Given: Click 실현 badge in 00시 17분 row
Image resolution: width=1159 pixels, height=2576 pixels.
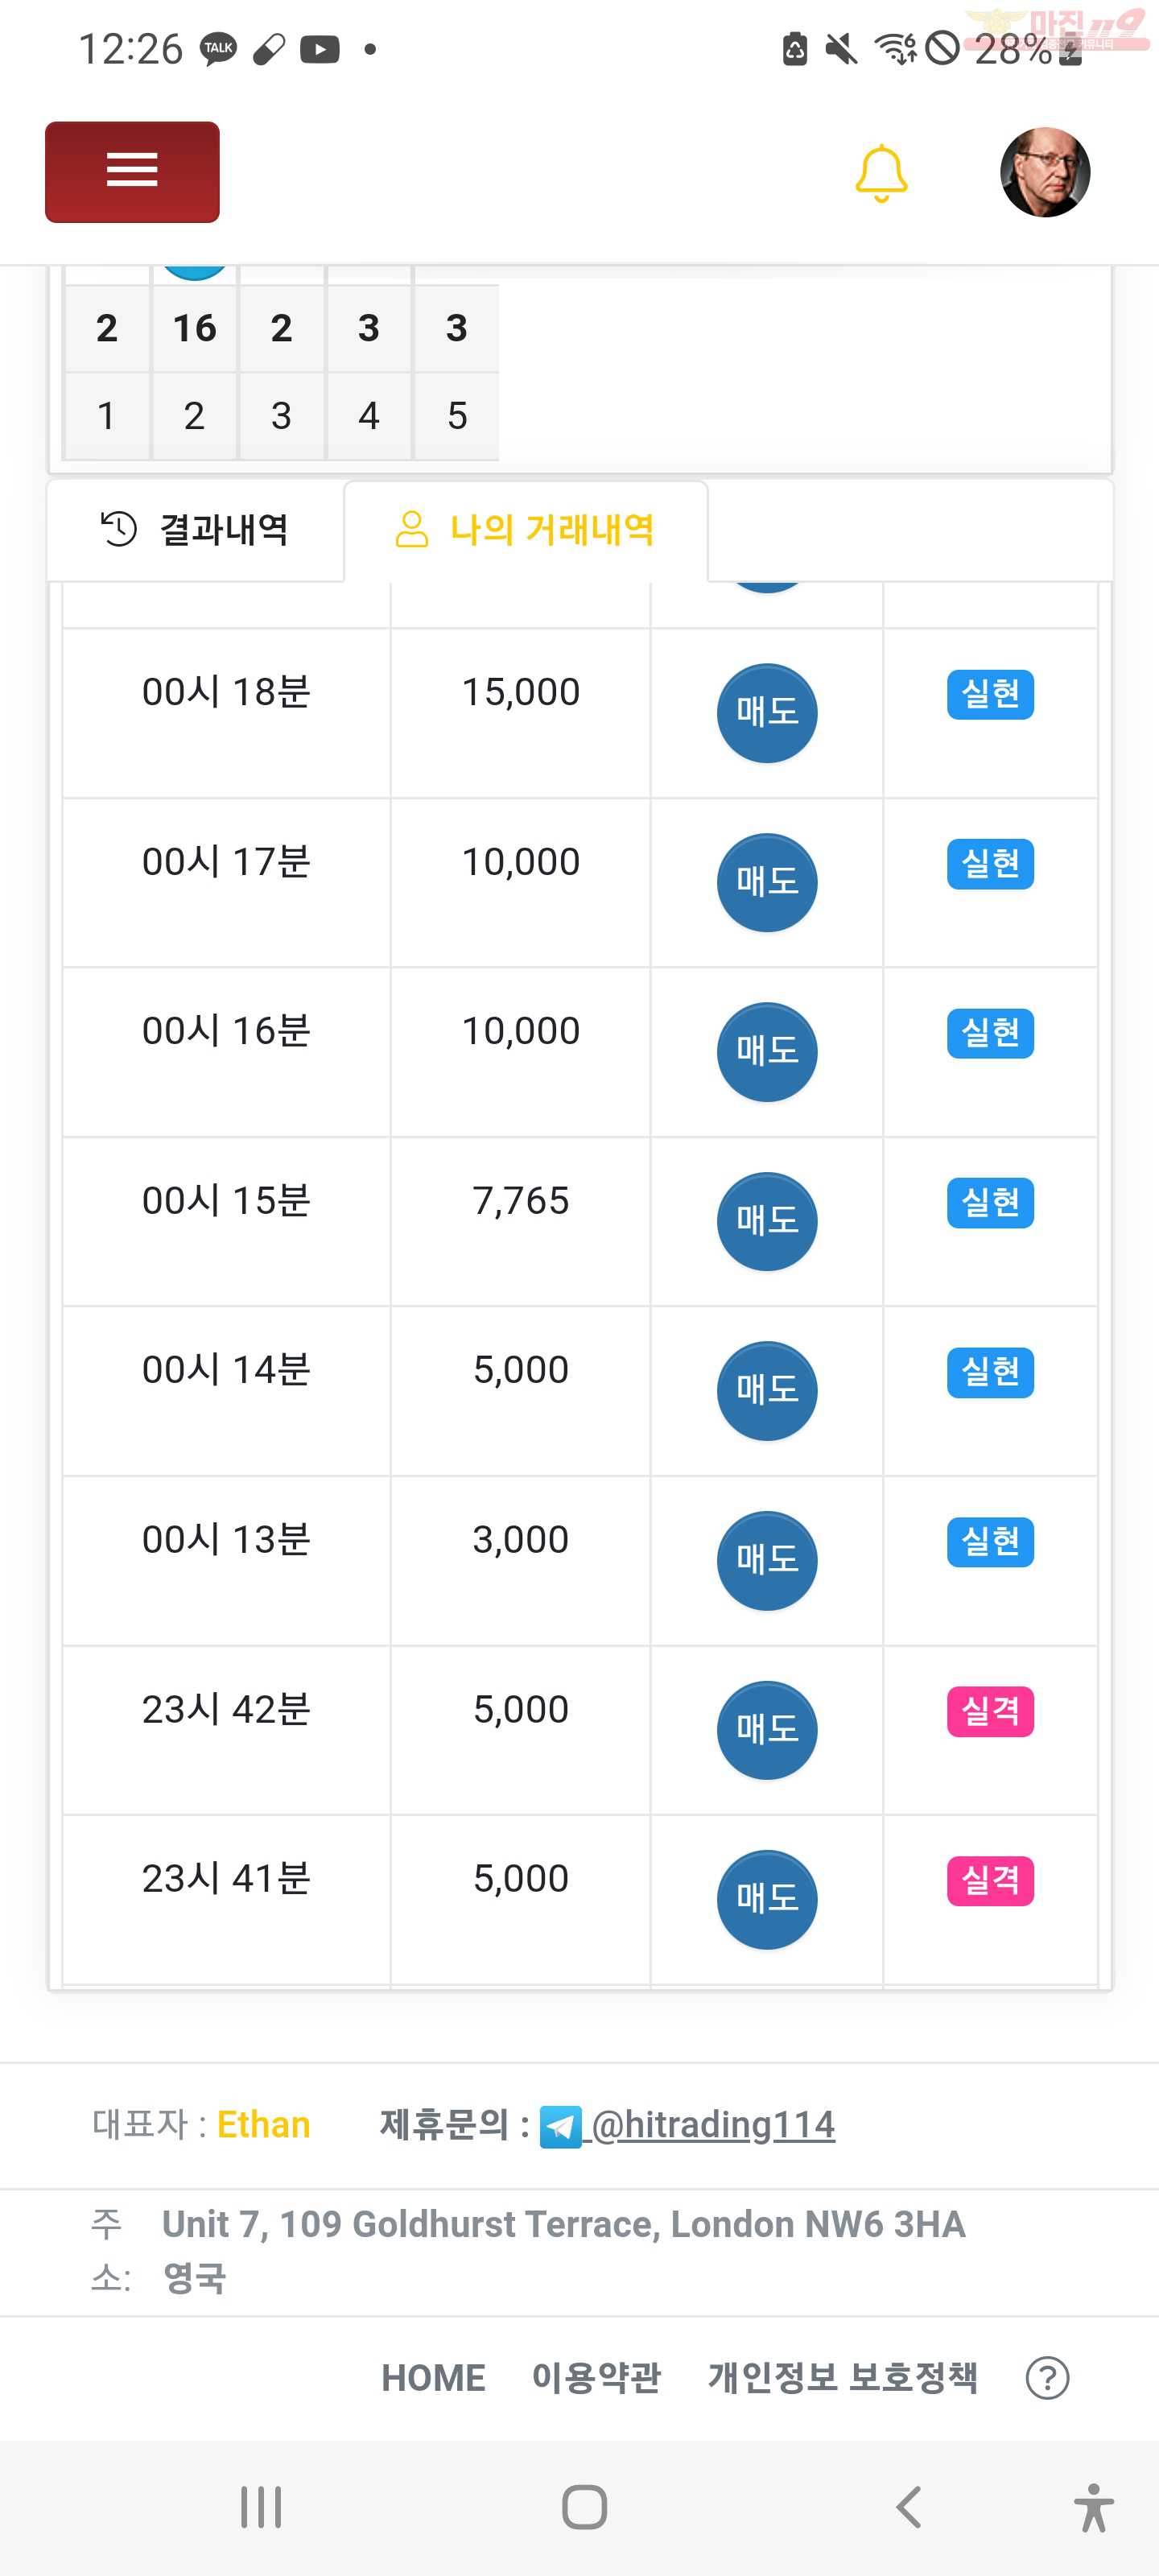Looking at the screenshot, I should tap(990, 863).
